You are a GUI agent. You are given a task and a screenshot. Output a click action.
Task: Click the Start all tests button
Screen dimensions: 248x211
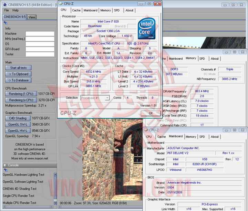point(18,68)
